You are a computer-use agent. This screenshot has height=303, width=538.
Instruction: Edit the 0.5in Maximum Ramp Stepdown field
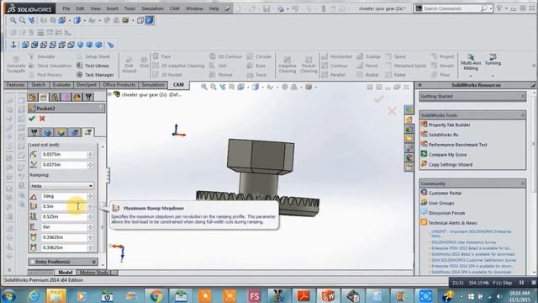tap(64, 206)
